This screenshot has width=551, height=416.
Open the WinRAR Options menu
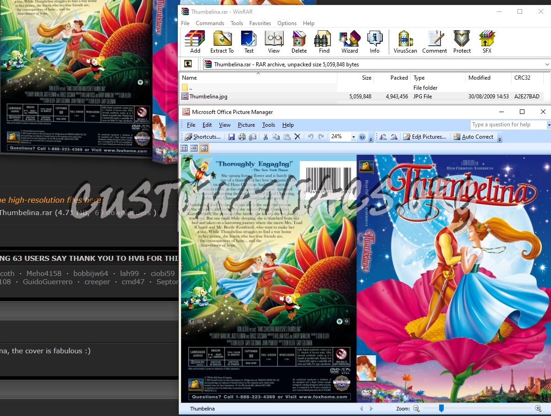point(287,23)
